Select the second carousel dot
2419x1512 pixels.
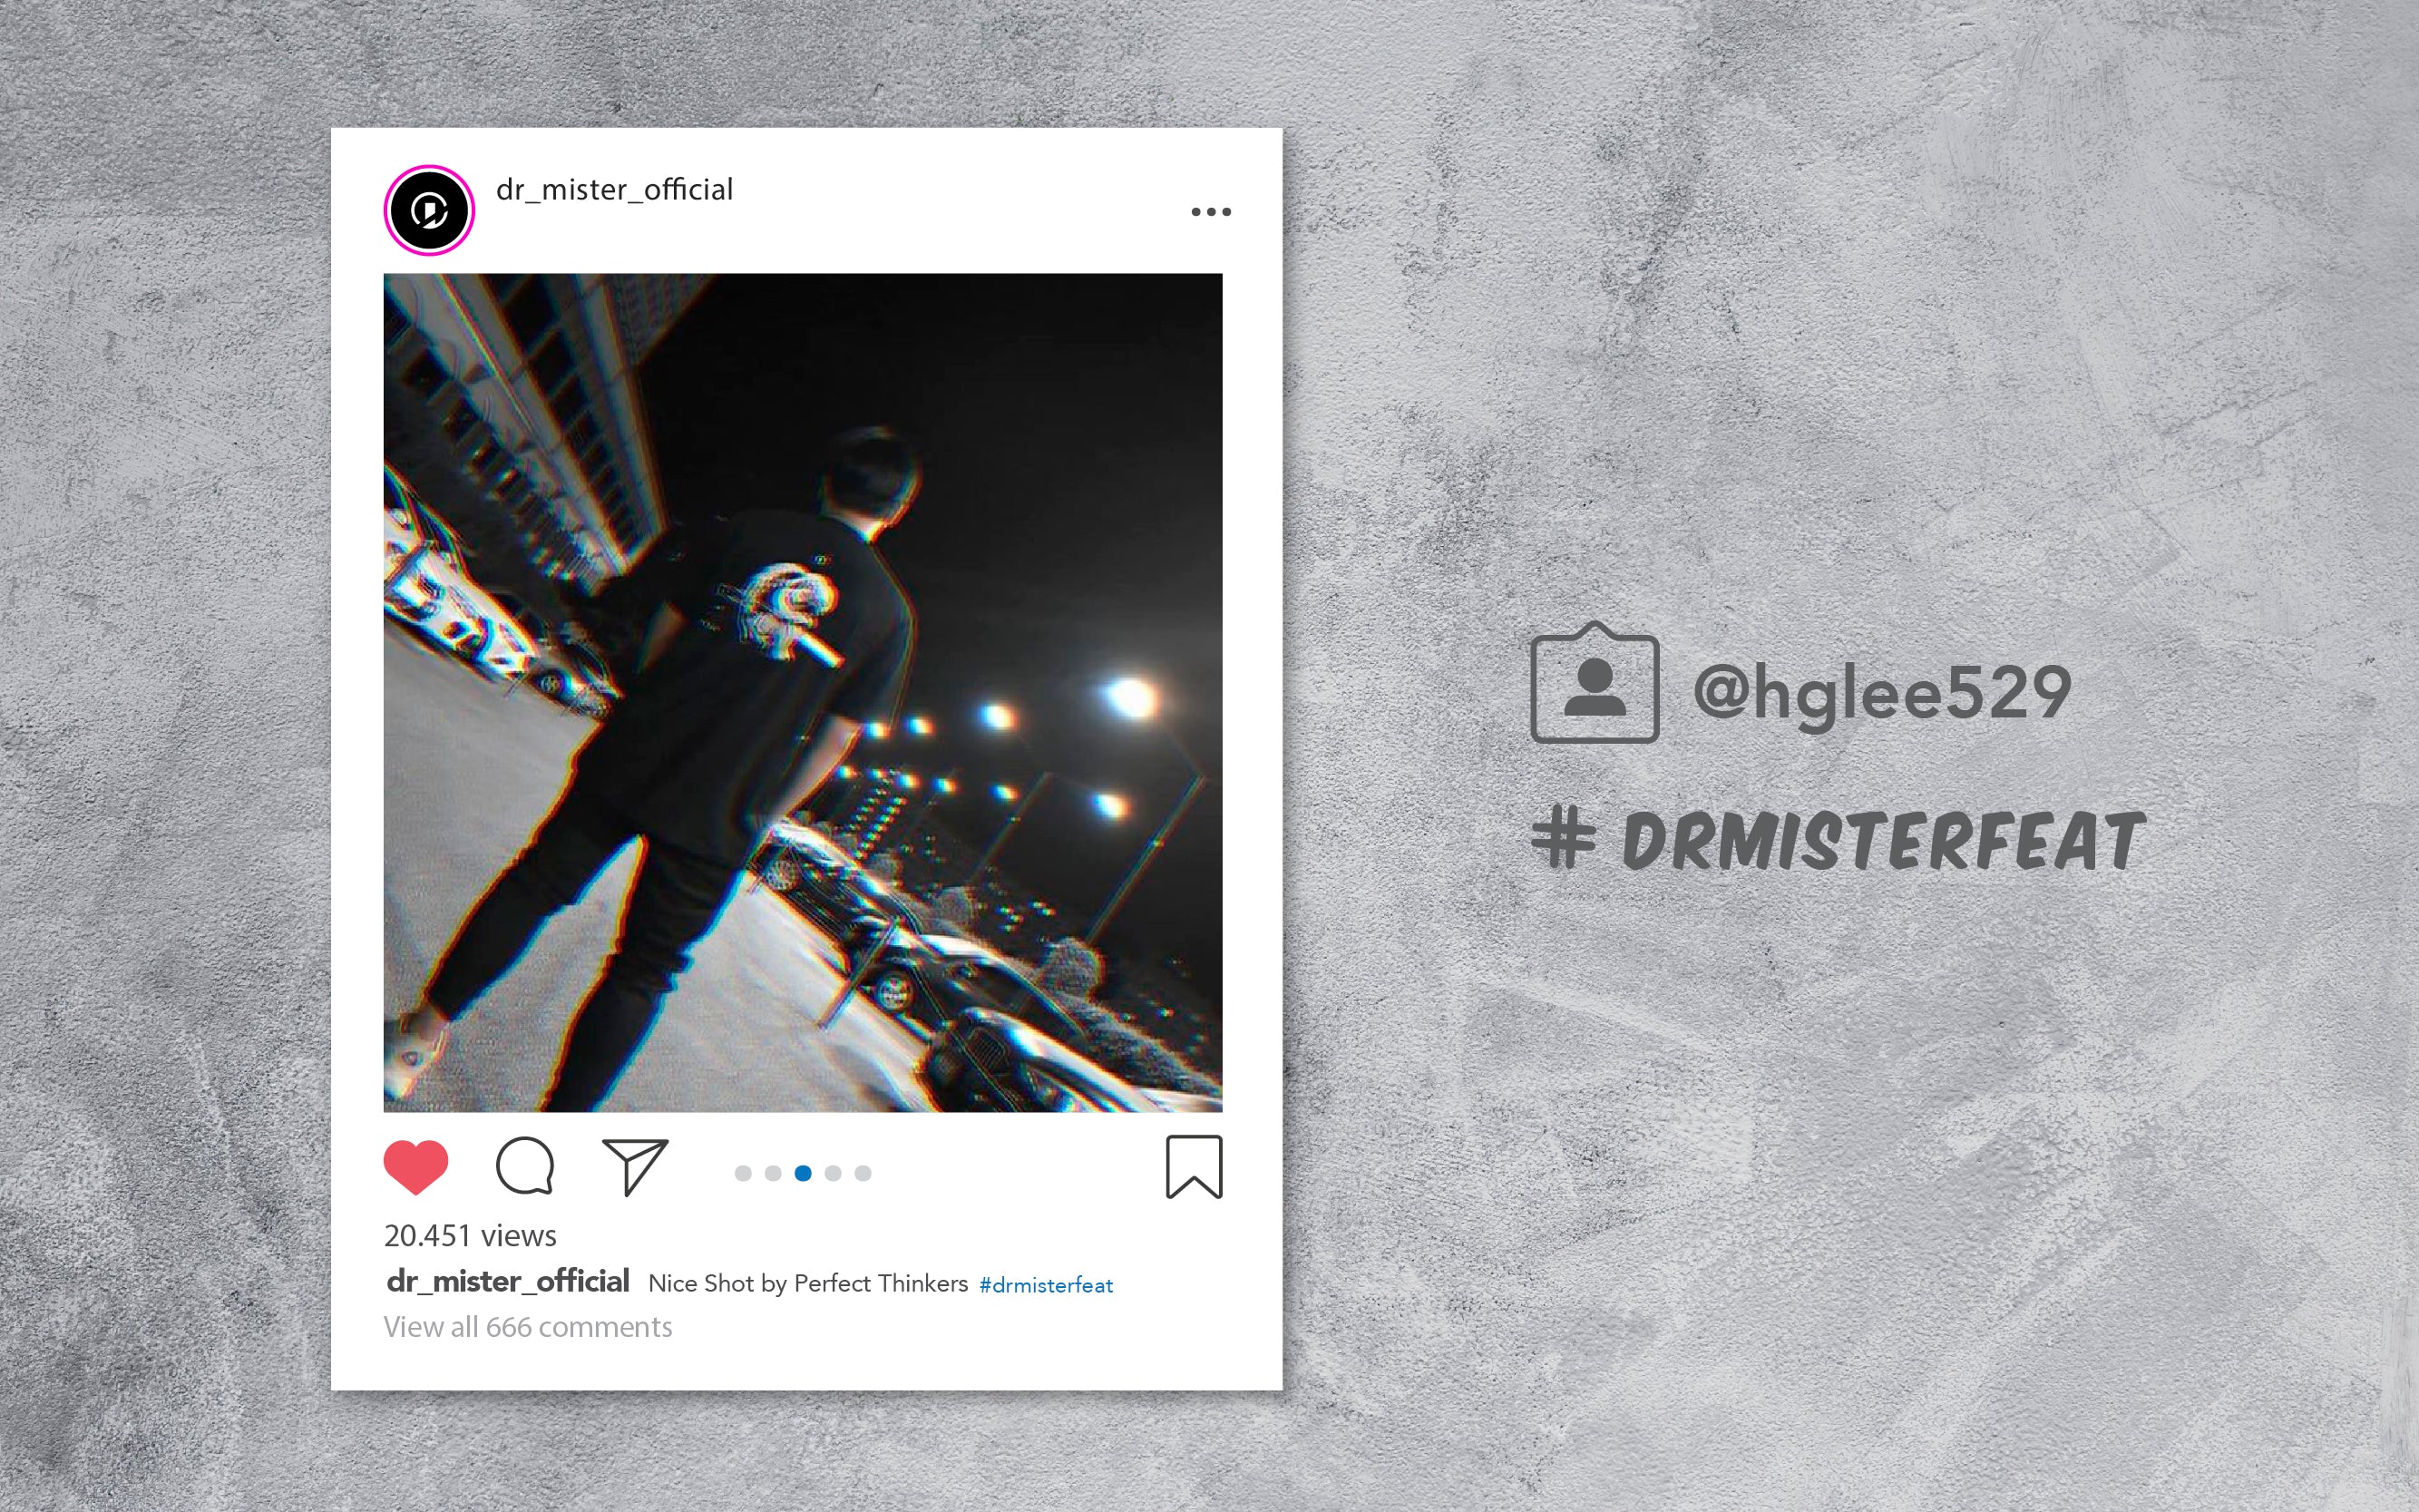click(x=773, y=1173)
